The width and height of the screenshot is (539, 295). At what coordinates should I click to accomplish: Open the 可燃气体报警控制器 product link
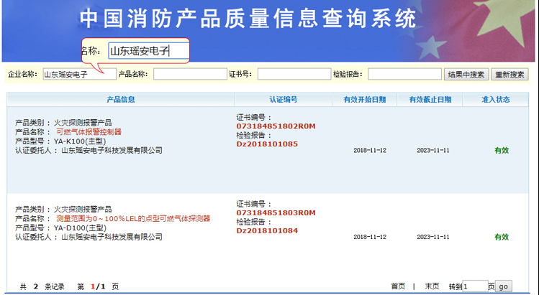[x=89, y=132]
